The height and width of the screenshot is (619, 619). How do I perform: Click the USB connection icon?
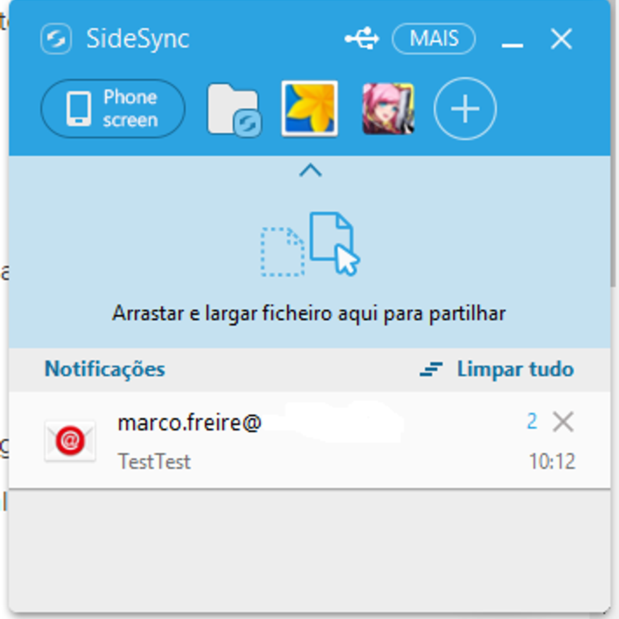point(362,38)
